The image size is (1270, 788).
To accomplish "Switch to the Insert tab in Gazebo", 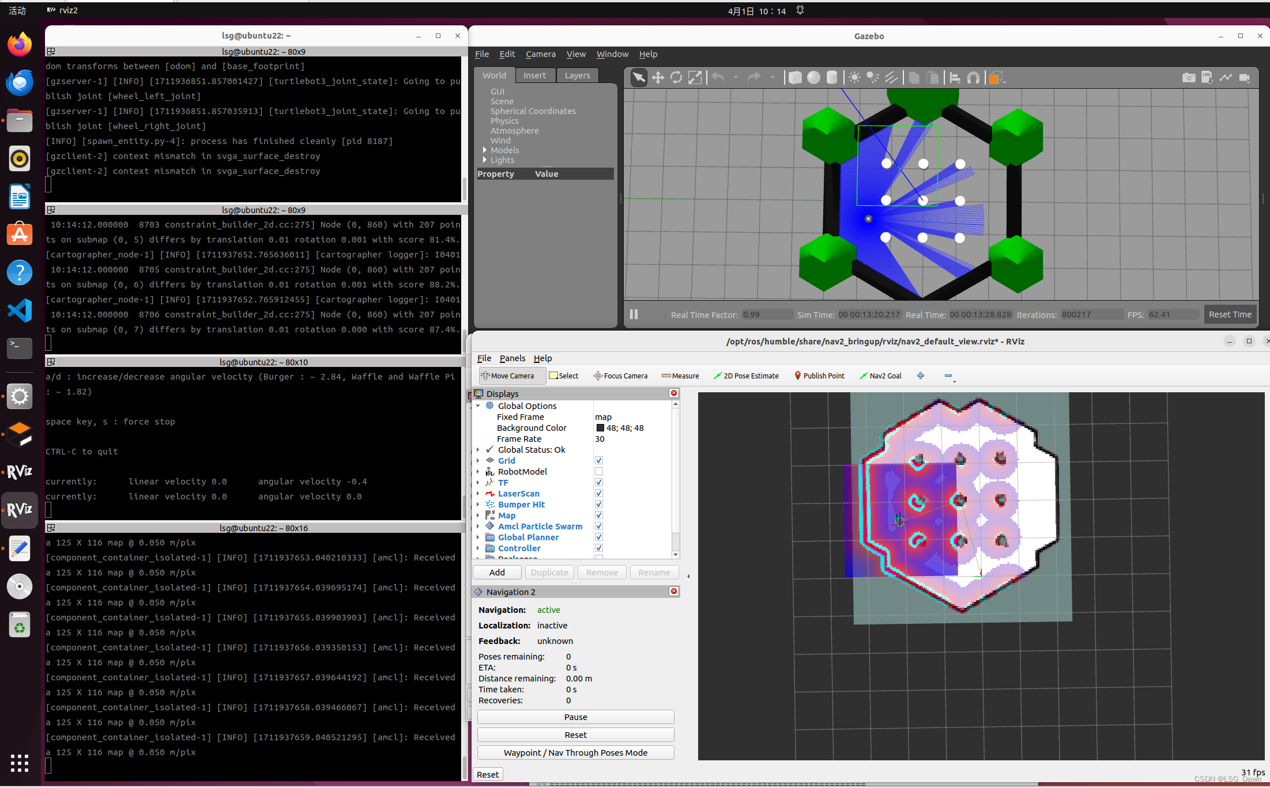I will point(534,75).
